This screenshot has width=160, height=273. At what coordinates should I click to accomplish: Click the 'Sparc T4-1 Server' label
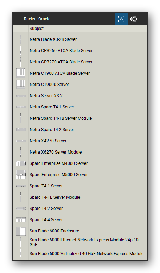pos(46,186)
